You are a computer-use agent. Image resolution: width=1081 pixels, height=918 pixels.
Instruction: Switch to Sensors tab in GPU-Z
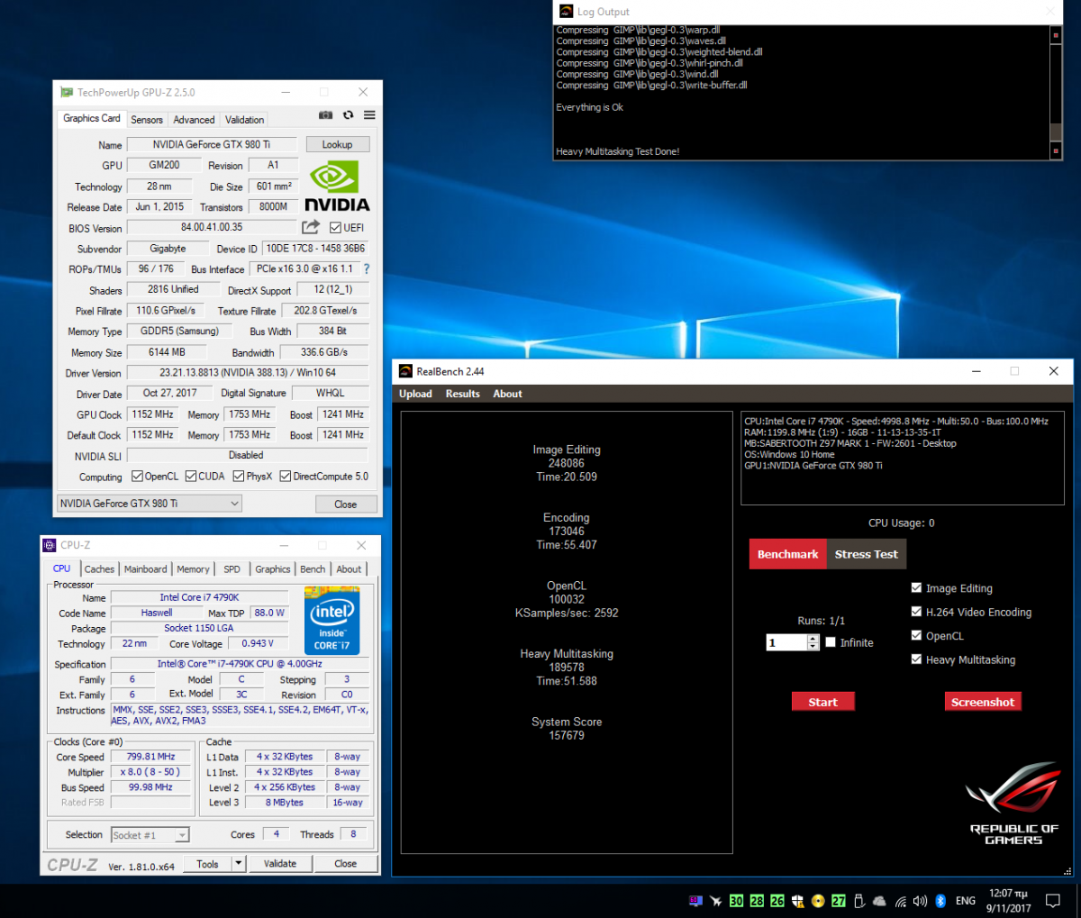(x=147, y=119)
